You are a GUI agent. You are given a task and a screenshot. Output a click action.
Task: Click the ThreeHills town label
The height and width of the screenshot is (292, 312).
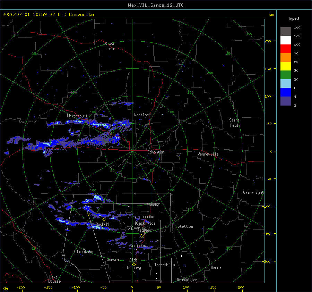coord(165,265)
